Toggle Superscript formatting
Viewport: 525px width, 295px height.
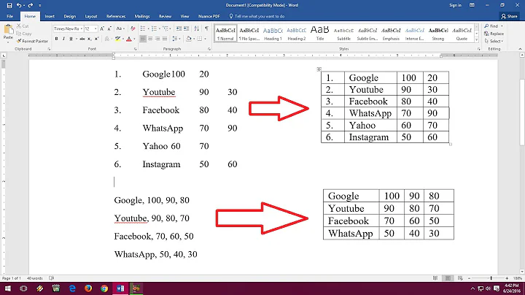tap(96, 39)
